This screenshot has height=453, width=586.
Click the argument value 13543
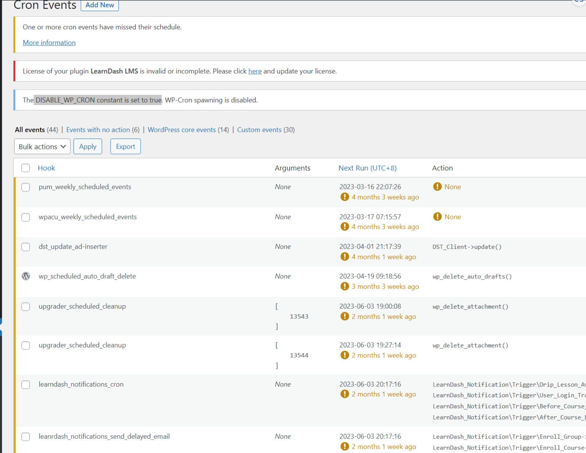(x=299, y=316)
